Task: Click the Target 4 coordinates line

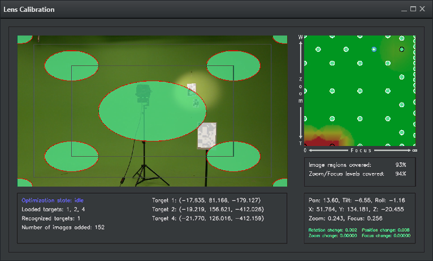Action: point(206,218)
